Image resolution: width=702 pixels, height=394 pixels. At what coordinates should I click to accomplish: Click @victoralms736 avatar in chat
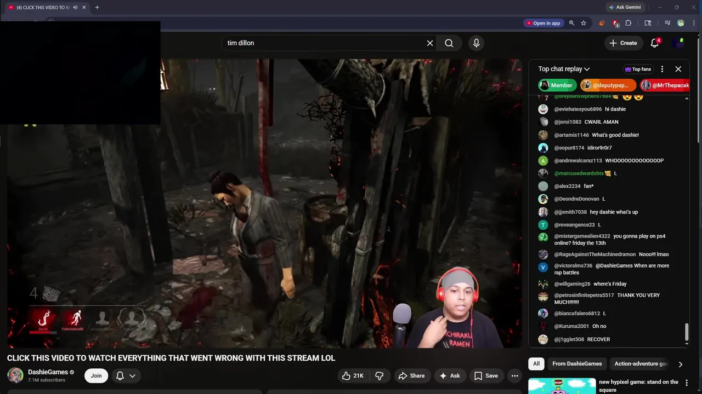pyautogui.click(x=543, y=267)
